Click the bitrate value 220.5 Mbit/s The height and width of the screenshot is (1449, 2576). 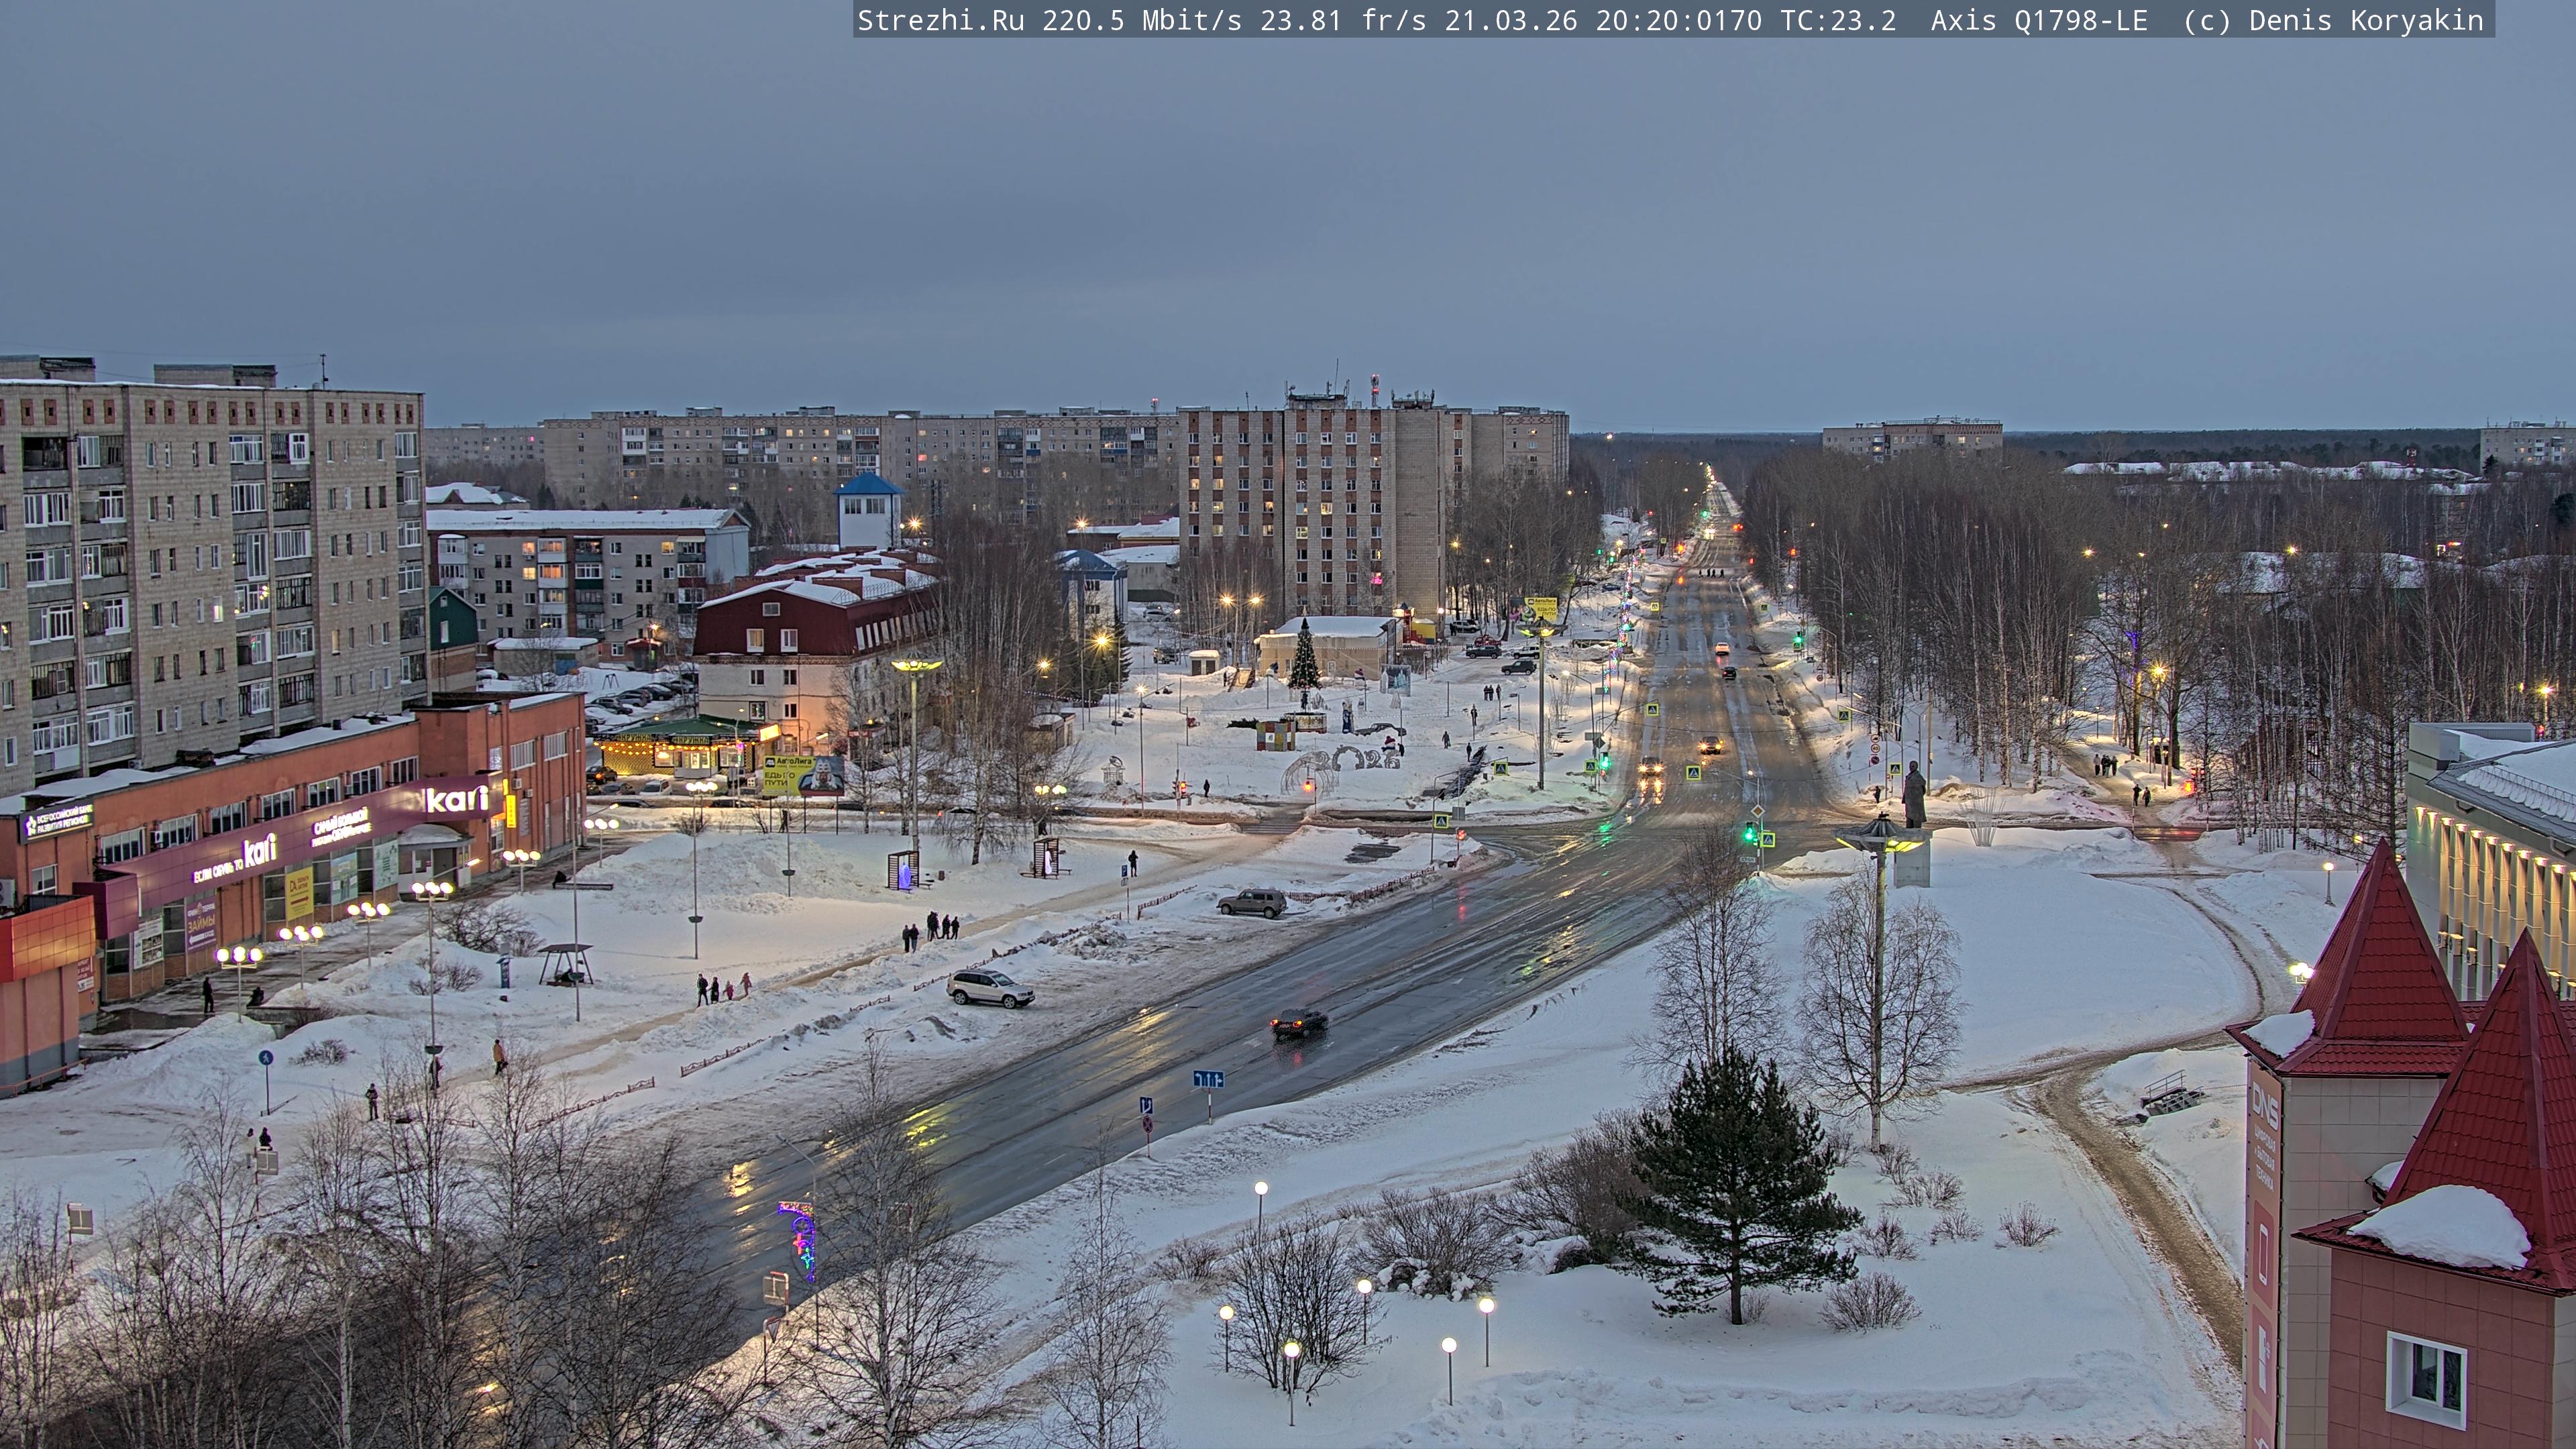click(x=1141, y=20)
